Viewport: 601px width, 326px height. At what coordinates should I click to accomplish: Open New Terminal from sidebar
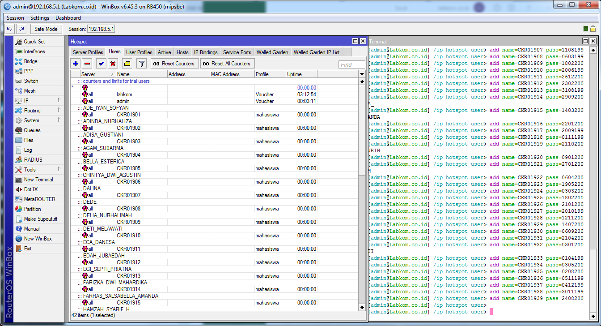[x=38, y=180]
